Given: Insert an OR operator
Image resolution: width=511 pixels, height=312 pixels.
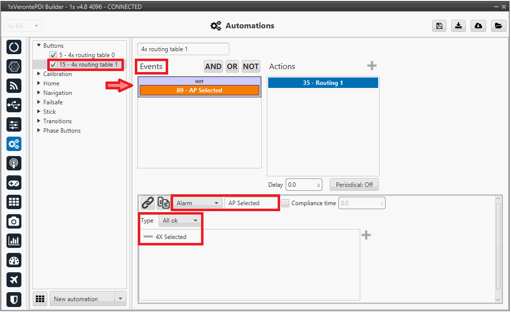Looking at the screenshot, I should tap(232, 67).
